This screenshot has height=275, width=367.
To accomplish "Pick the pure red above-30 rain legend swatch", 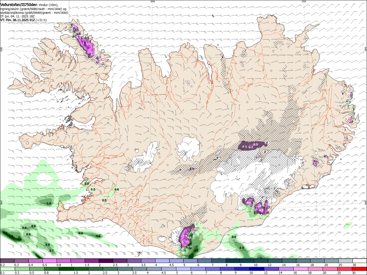I will pos(360,269).
